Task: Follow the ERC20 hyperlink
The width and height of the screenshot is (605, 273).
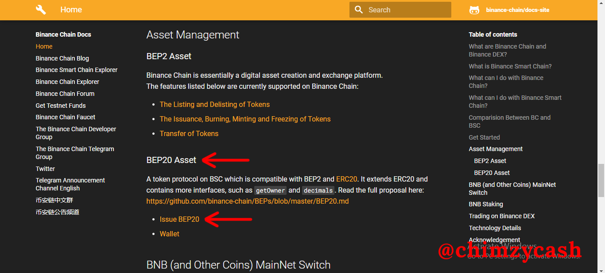Action: 347,179
